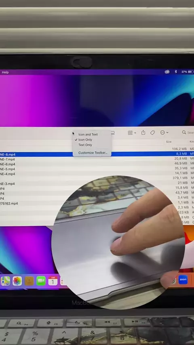This screenshot has width=194, height=345.
Task: Click the Edit Tags icon
Action: [x=152, y=133]
